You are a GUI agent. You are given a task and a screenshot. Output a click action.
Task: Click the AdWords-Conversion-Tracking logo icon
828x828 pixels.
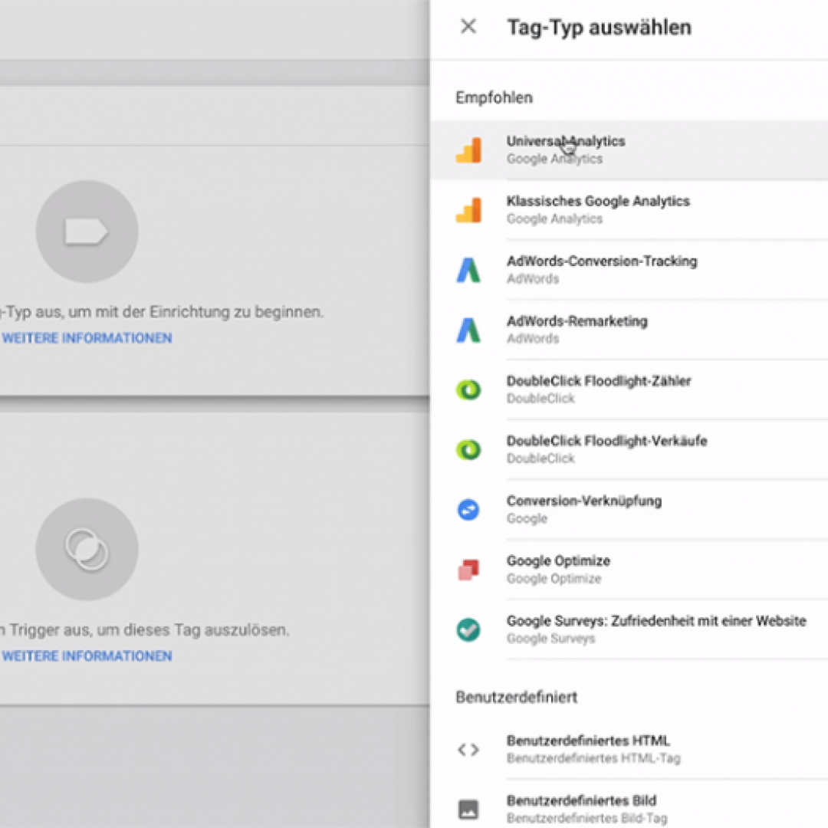[x=468, y=270]
